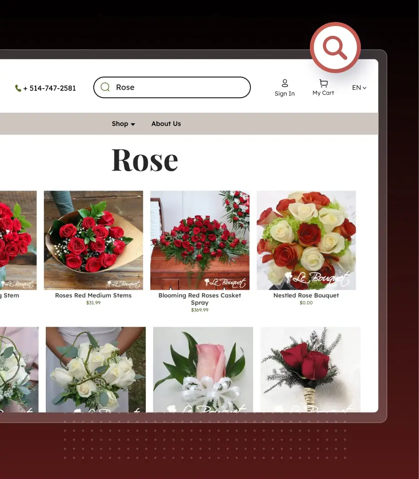
Task: Click the Nestled Rose Bouquet title
Action: pos(306,295)
